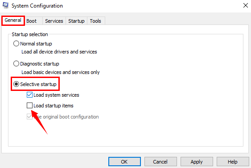Click the Cancel button
The image size is (251, 168).
(160, 162)
